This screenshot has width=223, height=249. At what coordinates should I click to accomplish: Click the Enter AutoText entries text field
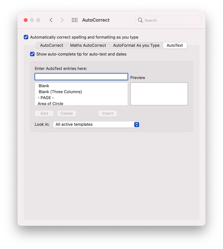[x=81, y=77]
